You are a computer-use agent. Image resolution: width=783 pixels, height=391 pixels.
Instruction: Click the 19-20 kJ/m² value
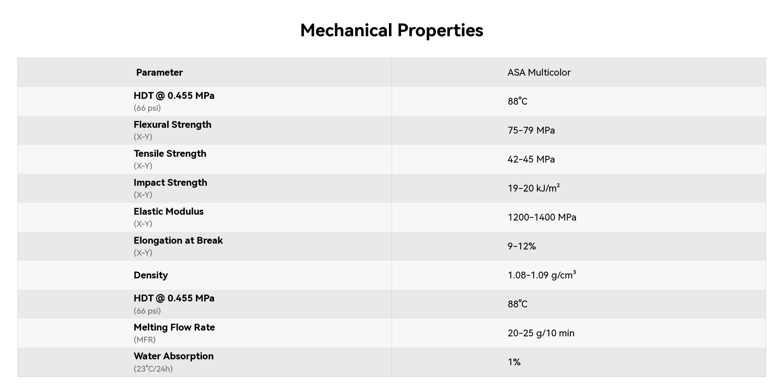533,188
